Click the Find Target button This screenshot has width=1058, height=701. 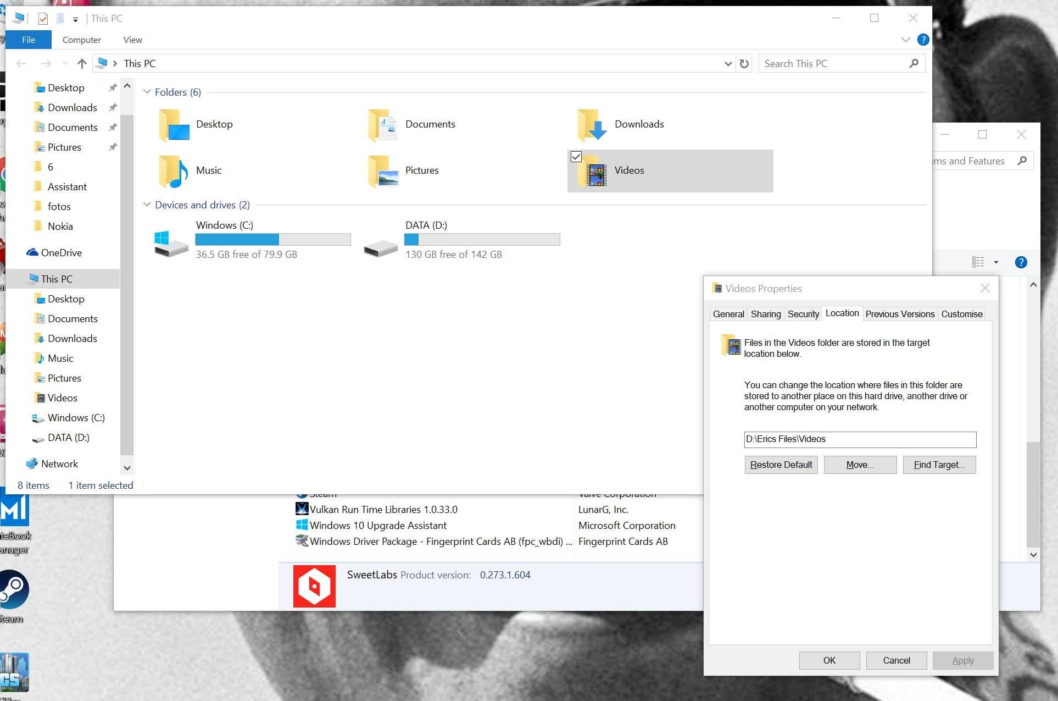(939, 465)
